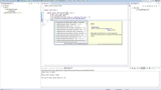
Task: Open the Run dropdown arrow
Action: (x=39, y=0)
